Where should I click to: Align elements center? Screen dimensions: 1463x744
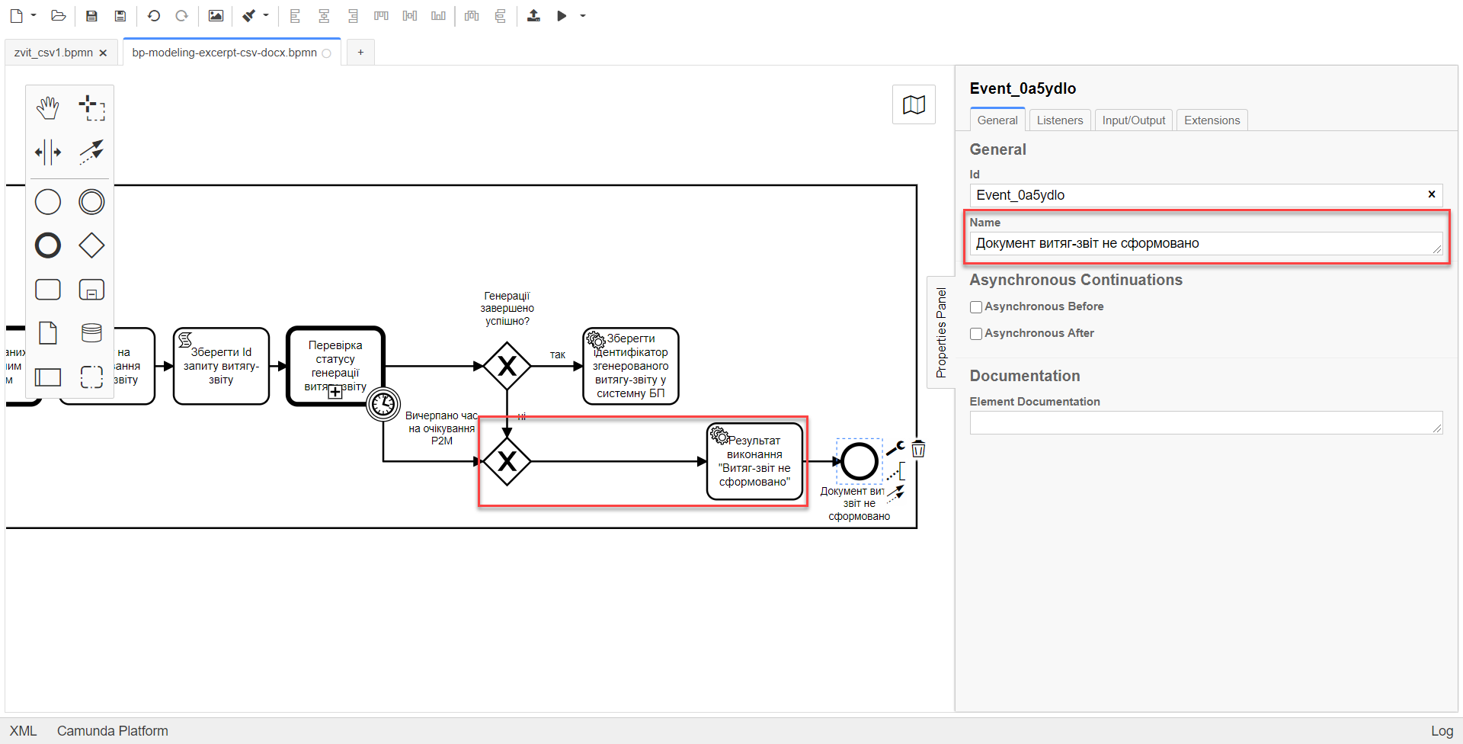(324, 15)
